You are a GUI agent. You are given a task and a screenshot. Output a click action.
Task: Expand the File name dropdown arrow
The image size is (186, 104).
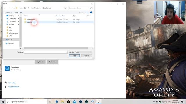click(x=67, y=52)
